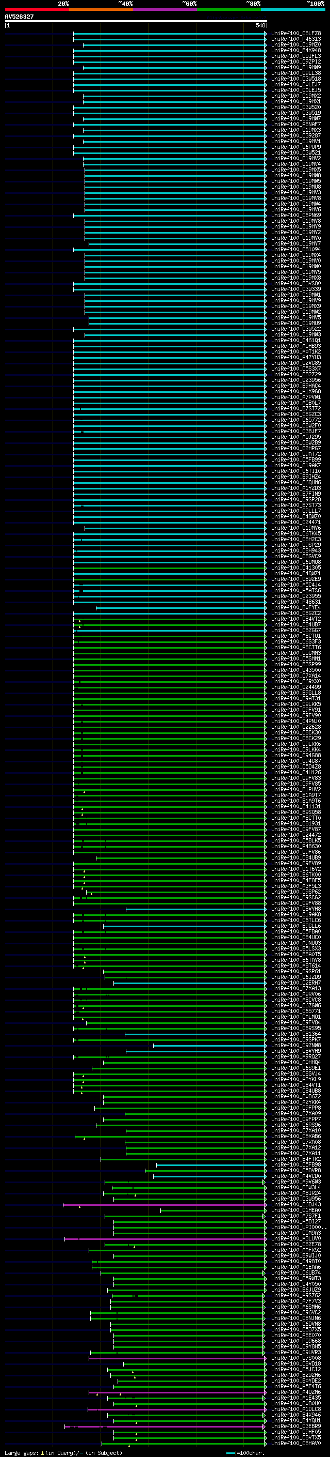Select the UniRef100_A1EAA6 entry
The width and height of the screenshot is (330, 1457).
pyautogui.click(x=296, y=1267)
